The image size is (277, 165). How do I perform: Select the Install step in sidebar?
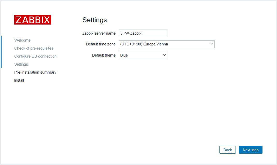(19, 80)
